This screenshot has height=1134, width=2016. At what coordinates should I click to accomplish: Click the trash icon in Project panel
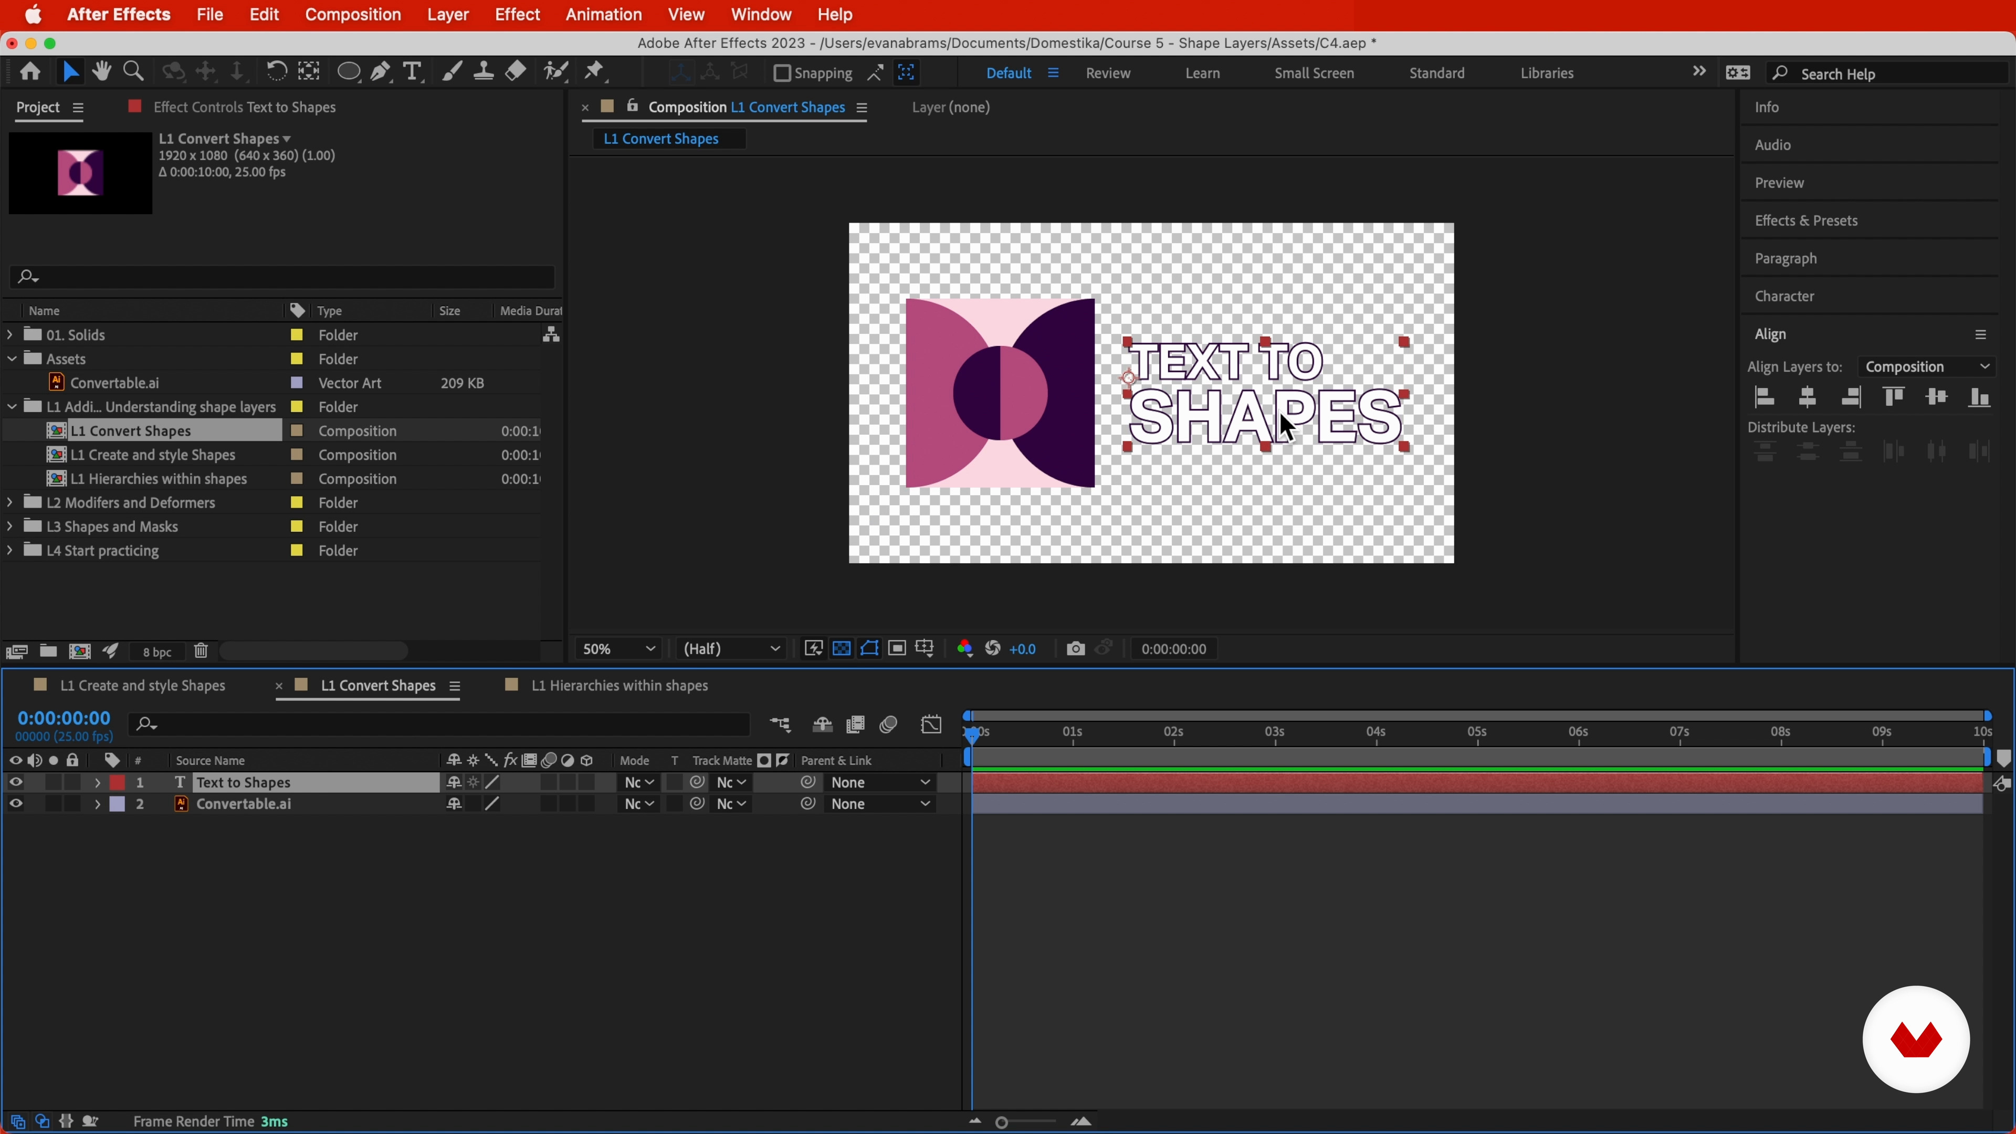point(201,651)
